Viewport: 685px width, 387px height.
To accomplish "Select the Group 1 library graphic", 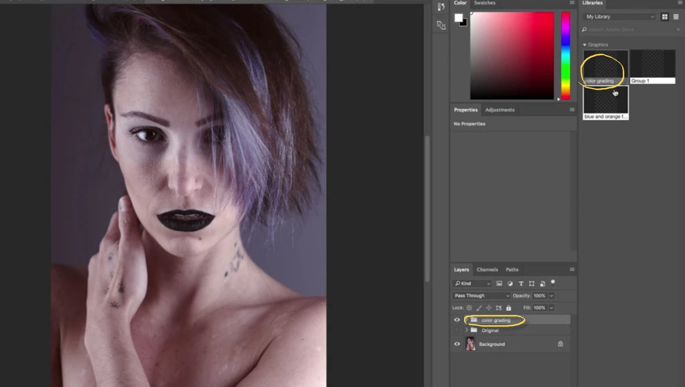I will 653,67.
